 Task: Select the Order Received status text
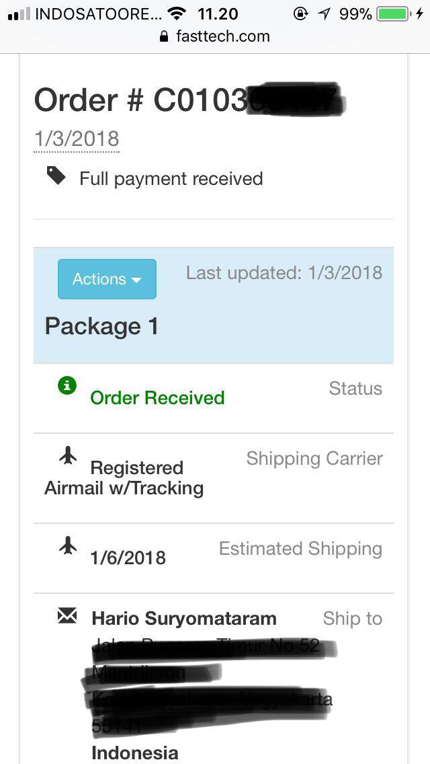click(x=157, y=398)
